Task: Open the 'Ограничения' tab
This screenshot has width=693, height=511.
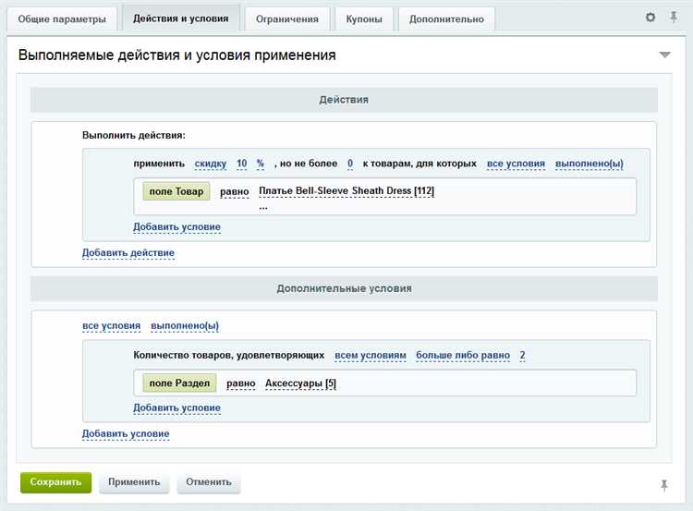Action: coord(286,19)
